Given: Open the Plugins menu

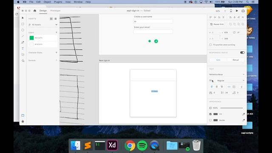Looking at the screenshot, I should coord(58,2).
